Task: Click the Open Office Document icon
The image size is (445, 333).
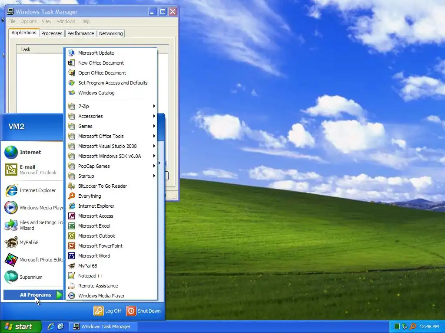Action: (72, 73)
